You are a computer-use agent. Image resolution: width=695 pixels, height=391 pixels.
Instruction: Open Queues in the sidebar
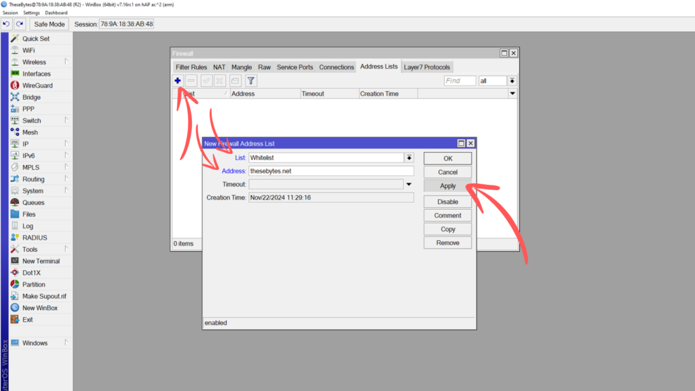click(x=33, y=202)
